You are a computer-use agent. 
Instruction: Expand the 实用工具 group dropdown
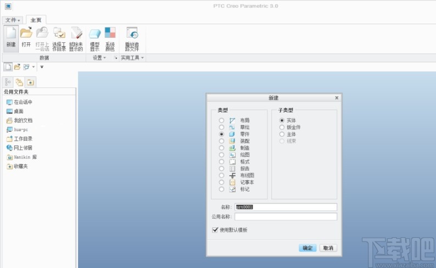132,58
